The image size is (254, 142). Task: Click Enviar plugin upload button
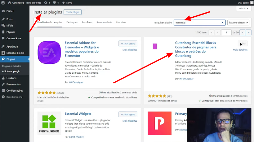tap(72, 12)
